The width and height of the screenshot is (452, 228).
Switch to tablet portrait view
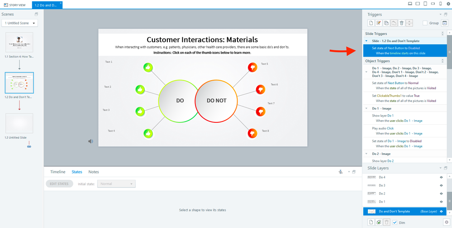425,4
